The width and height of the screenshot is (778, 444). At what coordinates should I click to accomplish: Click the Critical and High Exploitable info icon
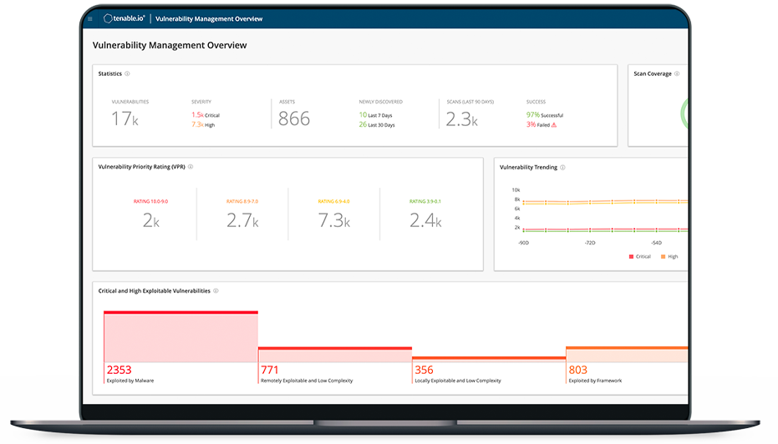click(216, 291)
